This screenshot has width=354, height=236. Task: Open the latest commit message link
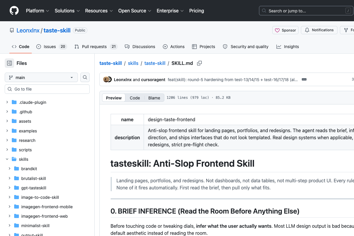coord(232,80)
